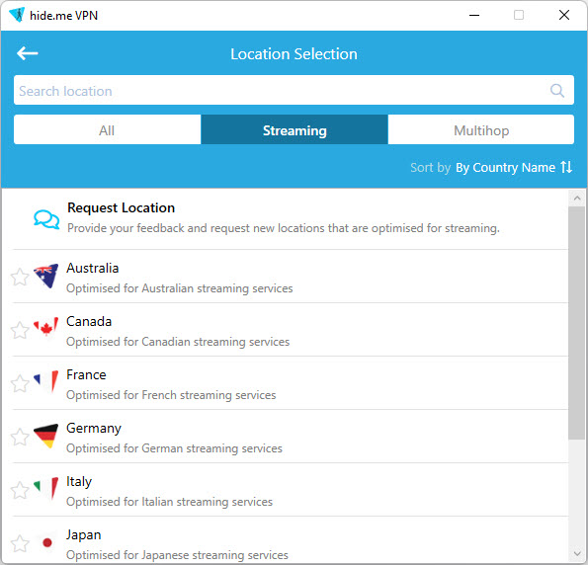The height and width of the screenshot is (565, 588).
Task: Click the Request Location chat bubble icon
Action: (x=46, y=219)
